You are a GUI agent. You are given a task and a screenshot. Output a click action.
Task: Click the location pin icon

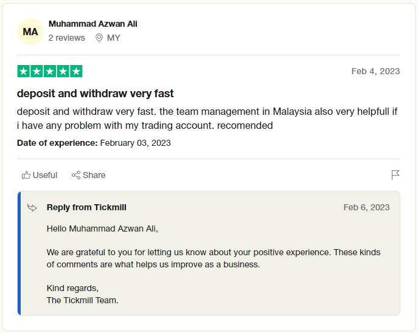click(99, 38)
